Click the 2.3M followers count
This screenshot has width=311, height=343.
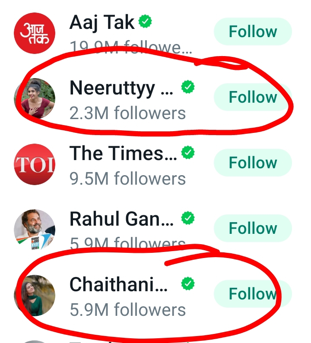(127, 113)
